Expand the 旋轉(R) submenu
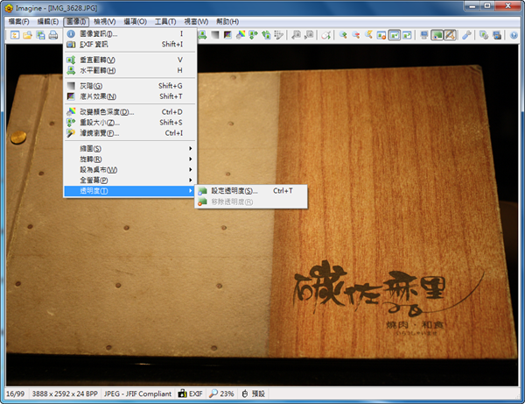Viewport: 525px width, 404px height. coord(129,159)
